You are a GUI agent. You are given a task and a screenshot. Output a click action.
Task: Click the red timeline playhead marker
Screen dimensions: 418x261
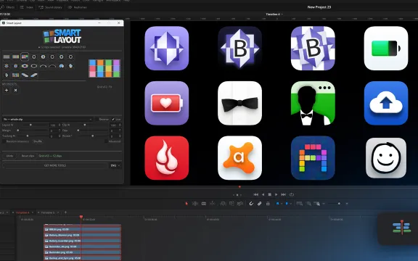click(81, 217)
